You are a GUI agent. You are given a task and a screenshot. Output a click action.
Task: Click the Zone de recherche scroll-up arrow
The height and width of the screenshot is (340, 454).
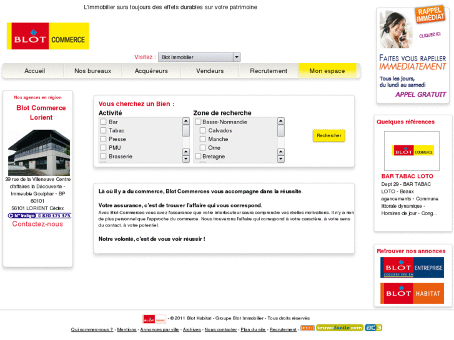(x=280, y=121)
